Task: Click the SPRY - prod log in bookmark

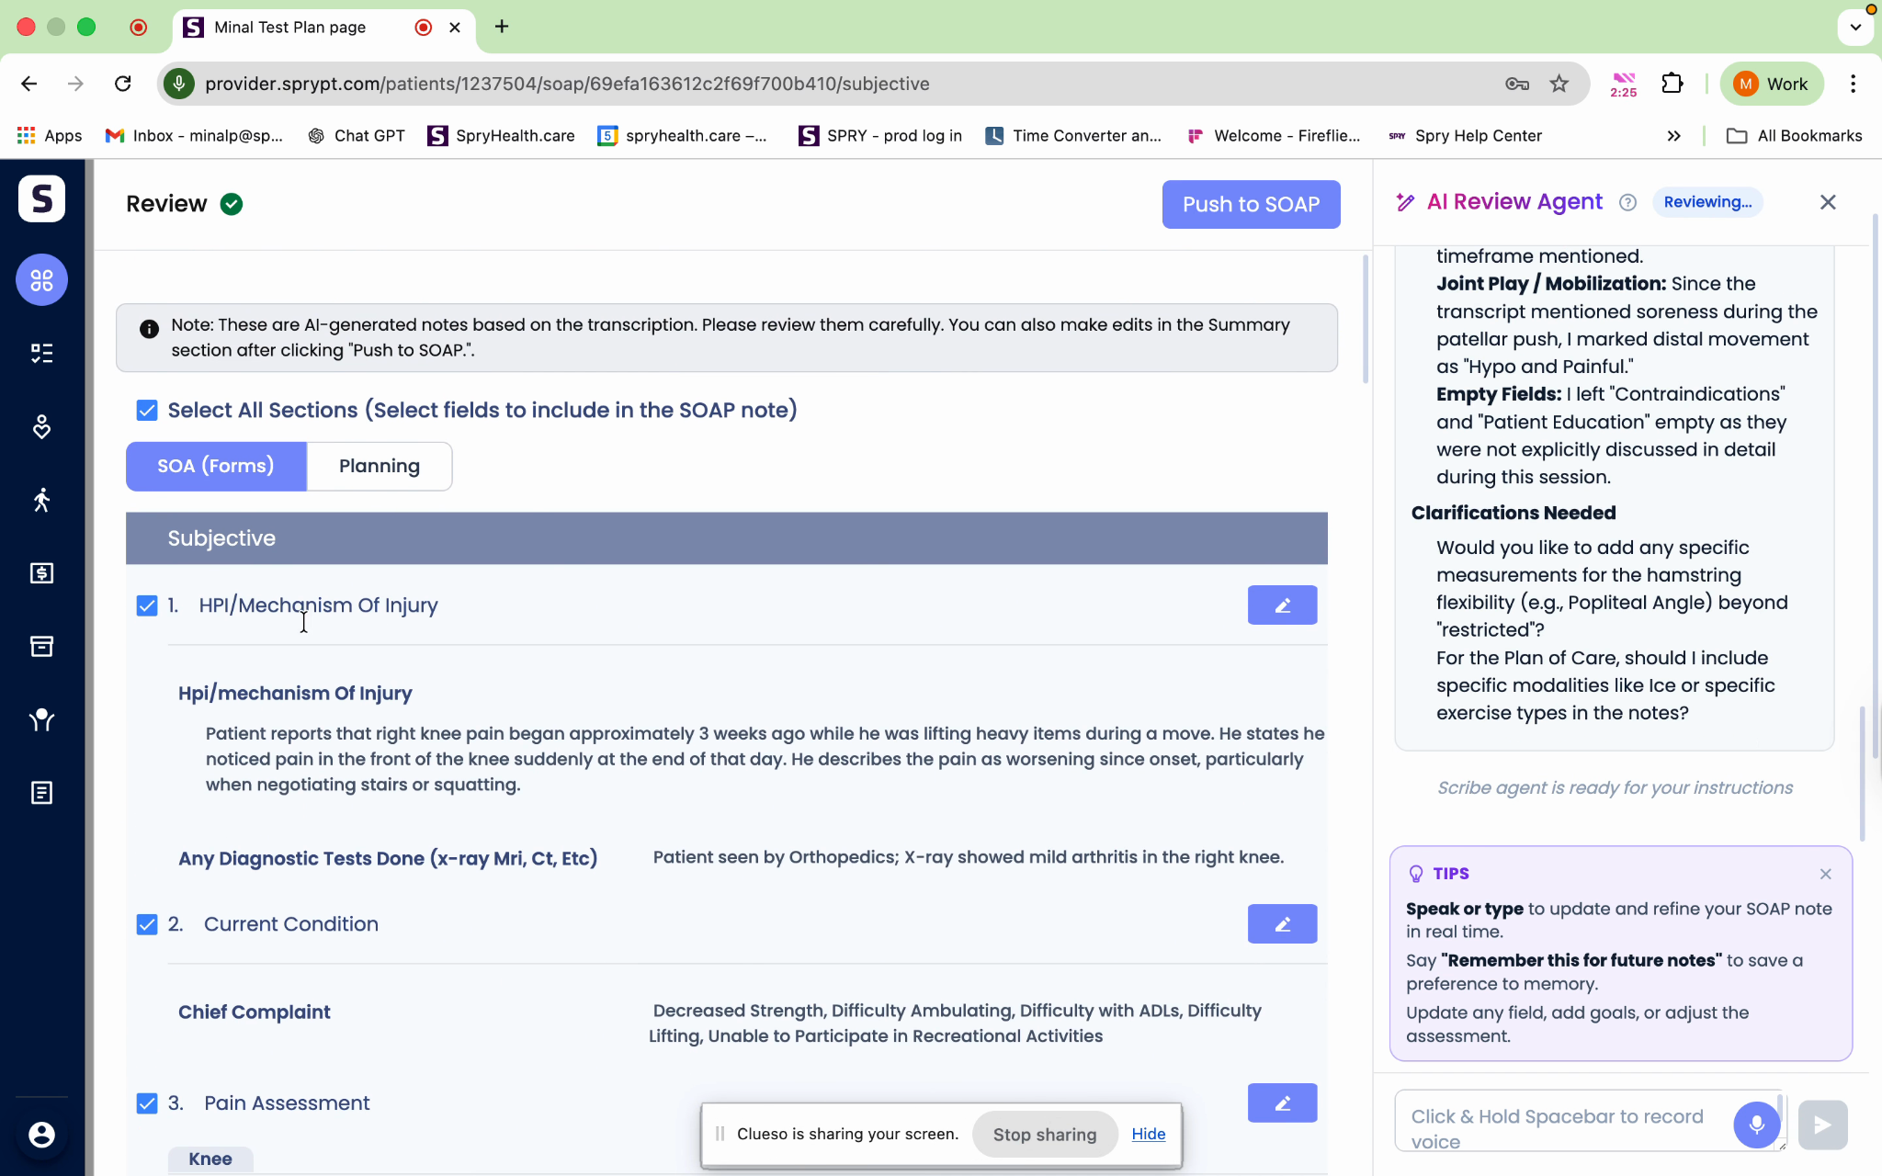Action: 880,136
